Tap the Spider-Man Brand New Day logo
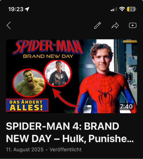Image resolution: width=143 pixels, height=159 pixels. [48, 49]
